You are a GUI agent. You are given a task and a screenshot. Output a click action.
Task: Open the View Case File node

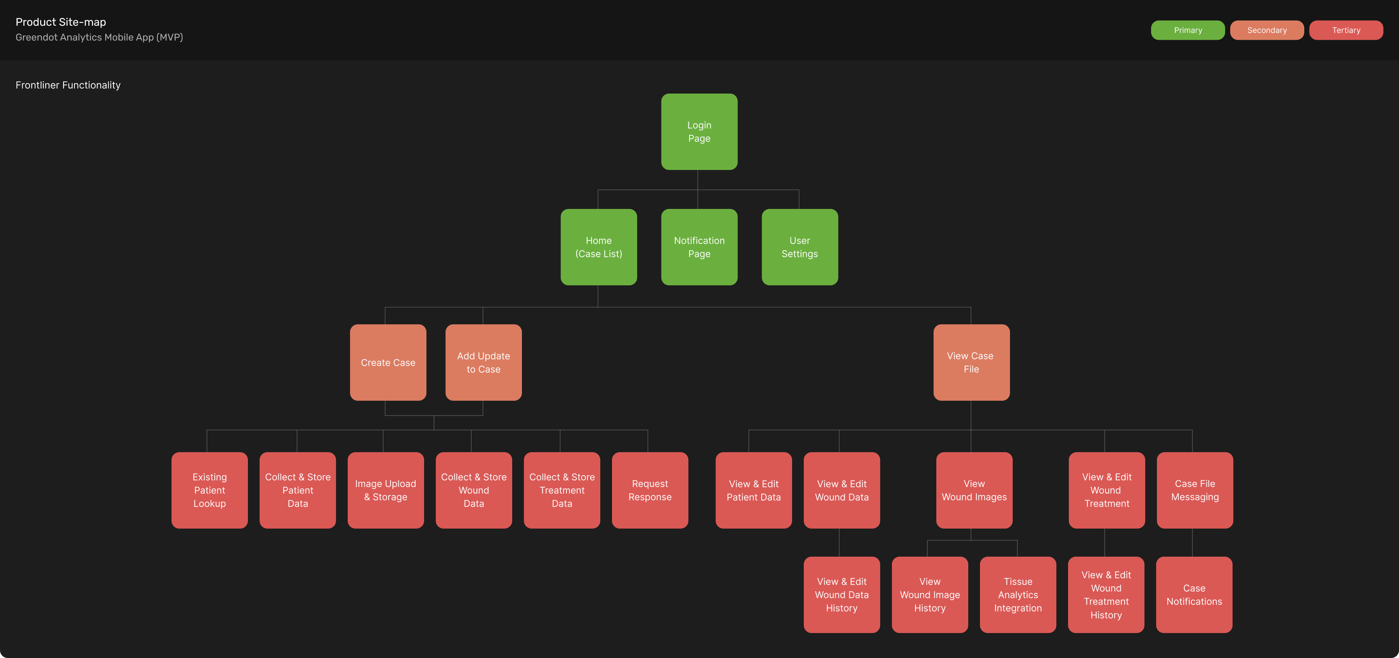tap(971, 363)
